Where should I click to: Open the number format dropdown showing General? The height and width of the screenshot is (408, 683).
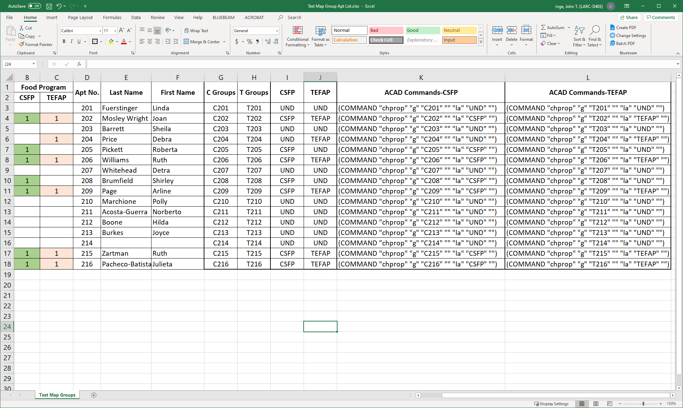pyautogui.click(x=277, y=30)
